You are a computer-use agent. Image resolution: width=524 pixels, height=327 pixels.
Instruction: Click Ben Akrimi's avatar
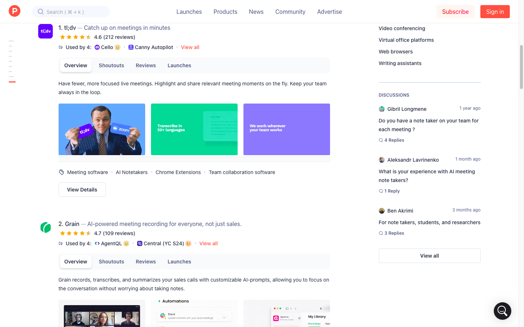pyautogui.click(x=382, y=211)
